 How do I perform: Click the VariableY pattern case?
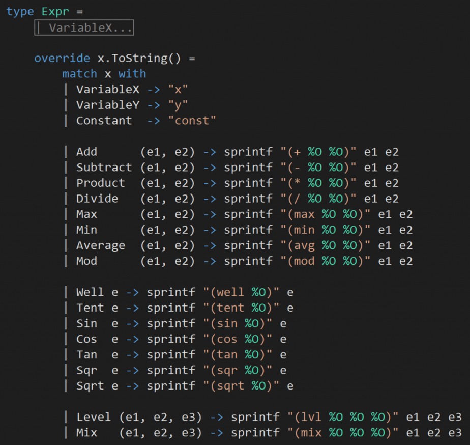tap(108, 105)
